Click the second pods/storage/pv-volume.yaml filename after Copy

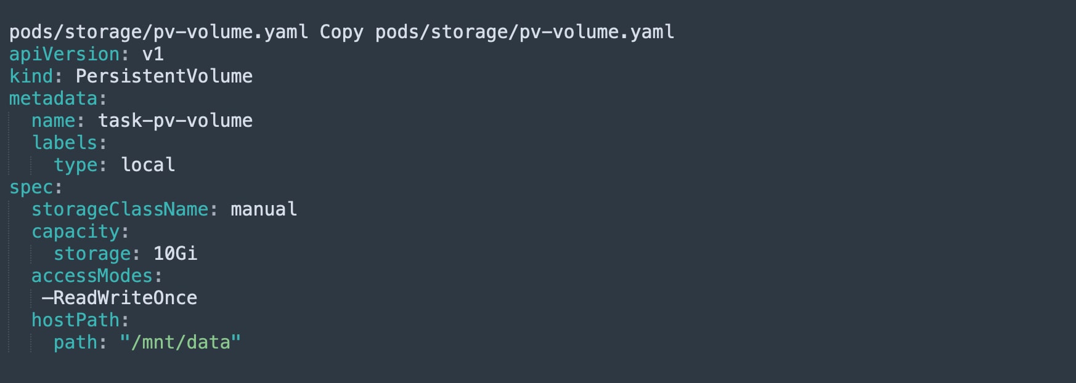tap(524, 32)
